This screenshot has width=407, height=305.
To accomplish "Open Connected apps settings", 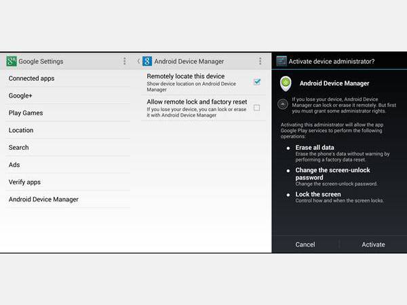I will pyautogui.click(x=31, y=79).
